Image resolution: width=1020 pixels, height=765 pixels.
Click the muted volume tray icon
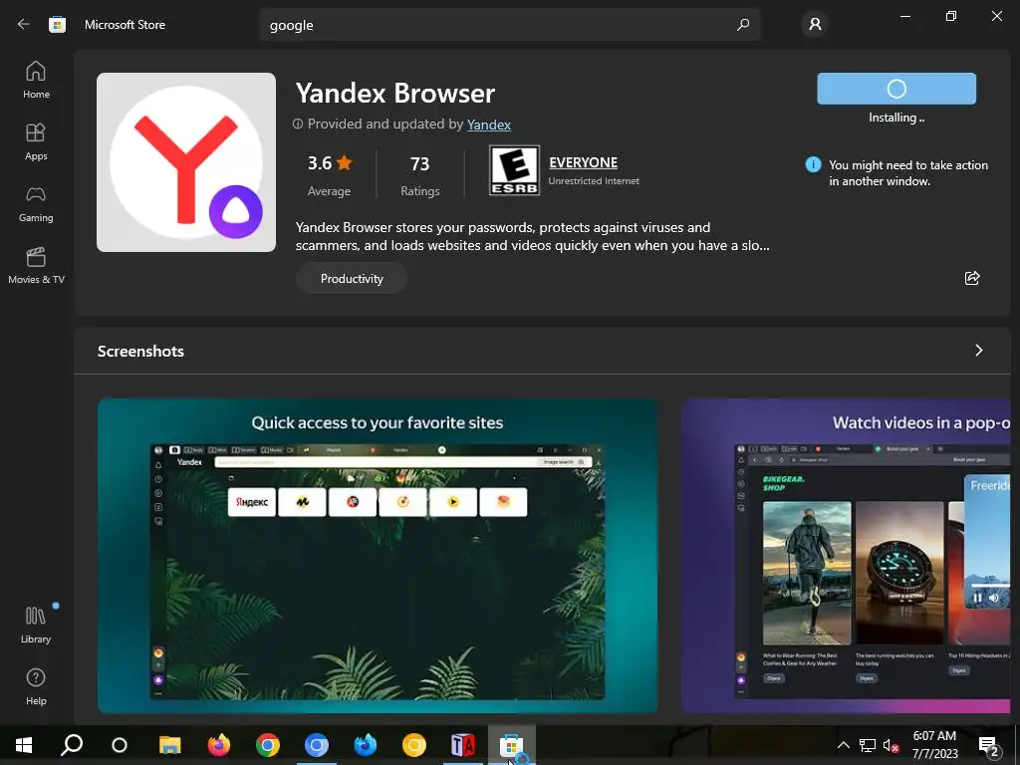[x=891, y=745]
